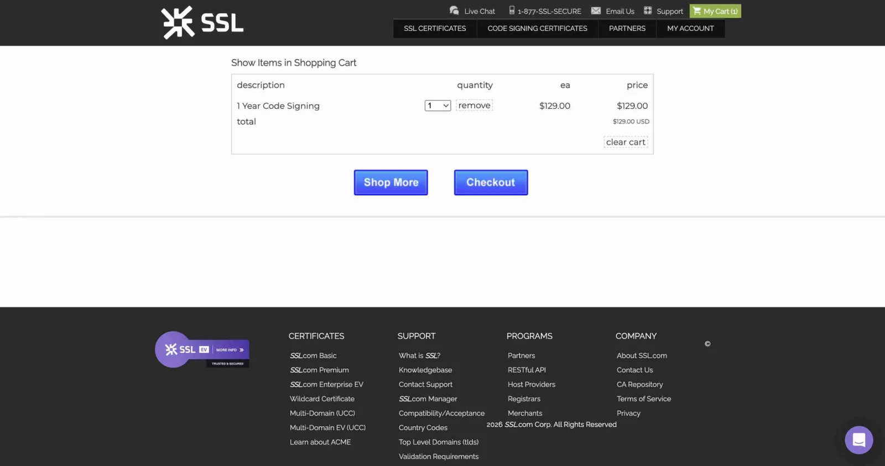This screenshot has width=885, height=466.
Task: Click the 1 Year Code Signing description text
Action: [278, 106]
